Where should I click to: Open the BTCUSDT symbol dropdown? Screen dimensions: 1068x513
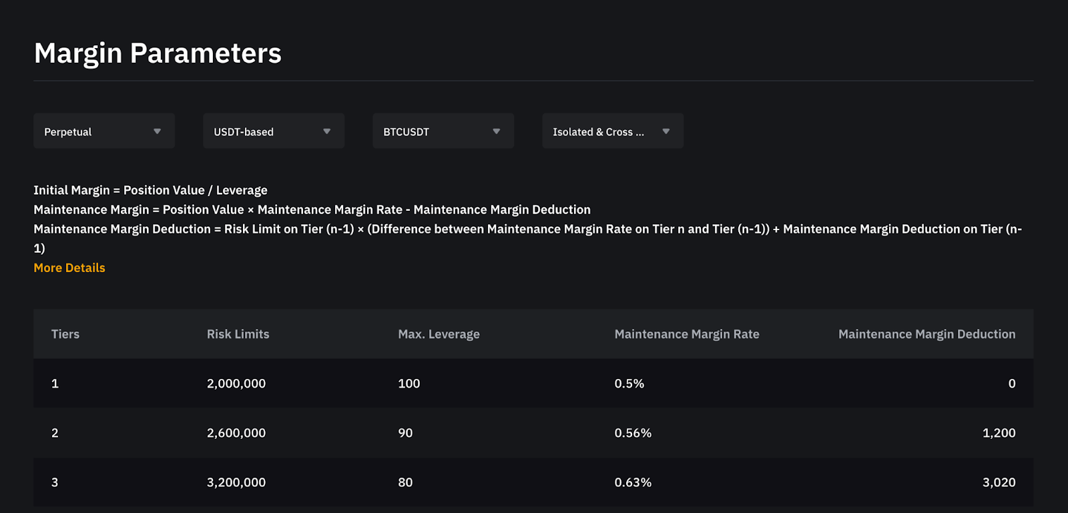tap(443, 131)
